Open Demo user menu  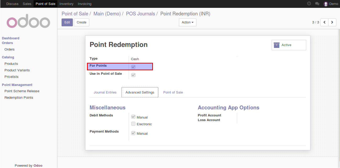click(x=331, y=4)
